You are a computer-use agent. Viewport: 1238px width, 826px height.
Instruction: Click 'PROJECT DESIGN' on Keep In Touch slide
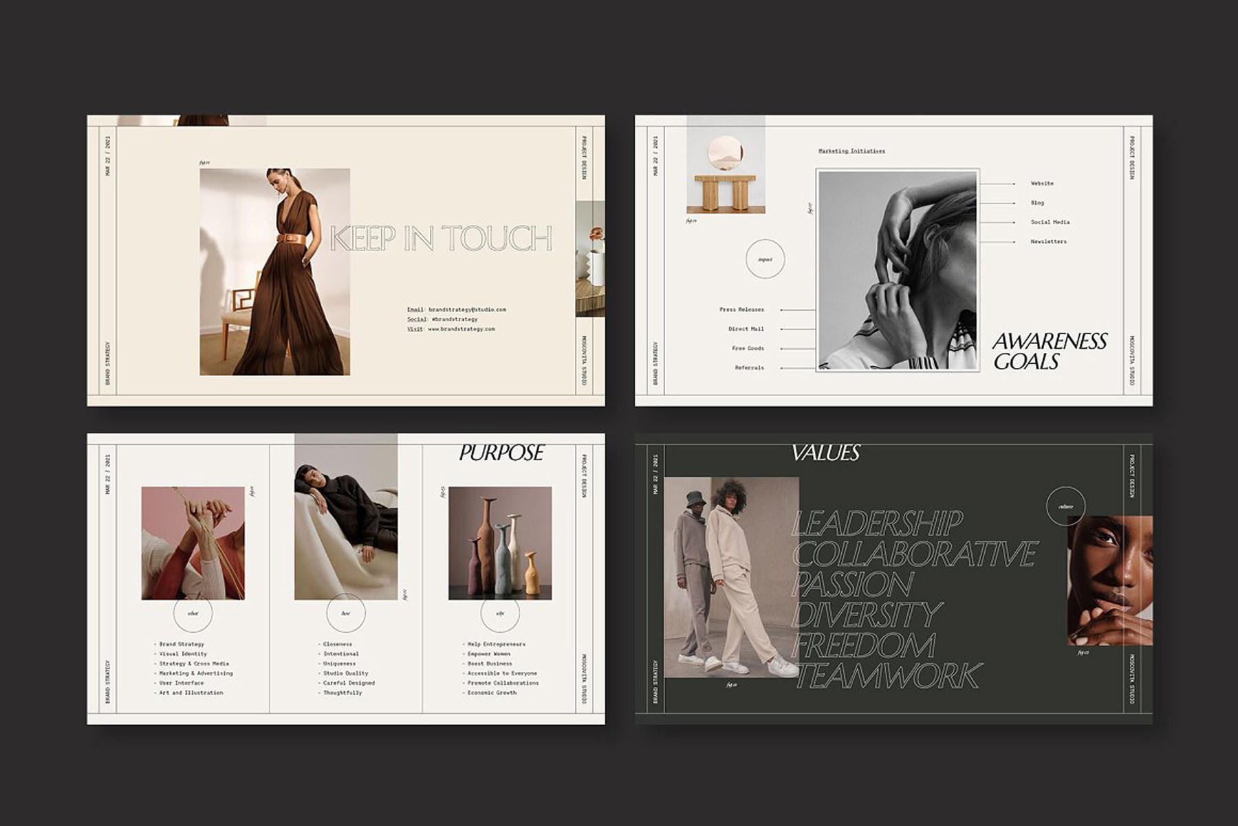pyautogui.click(x=585, y=157)
